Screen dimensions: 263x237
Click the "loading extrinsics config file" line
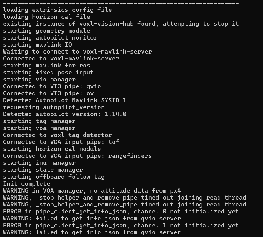58,10
